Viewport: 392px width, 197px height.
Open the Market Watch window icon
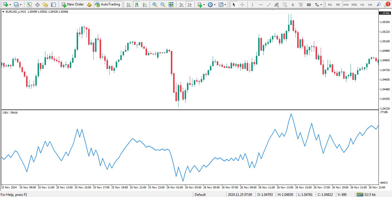pos(29,5)
